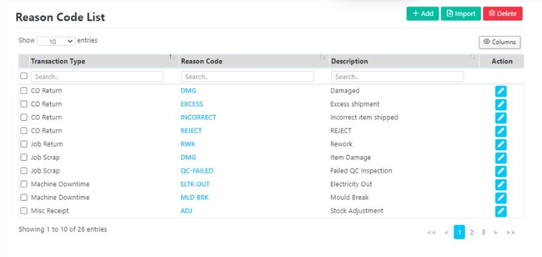Sort by Transaction Type column arrows

coord(172,57)
